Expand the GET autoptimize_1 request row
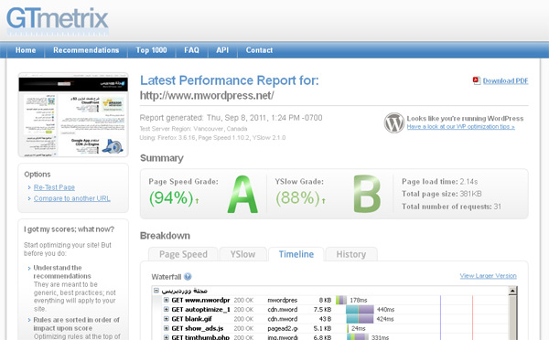The width and height of the screenshot is (549, 340). tap(166, 309)
